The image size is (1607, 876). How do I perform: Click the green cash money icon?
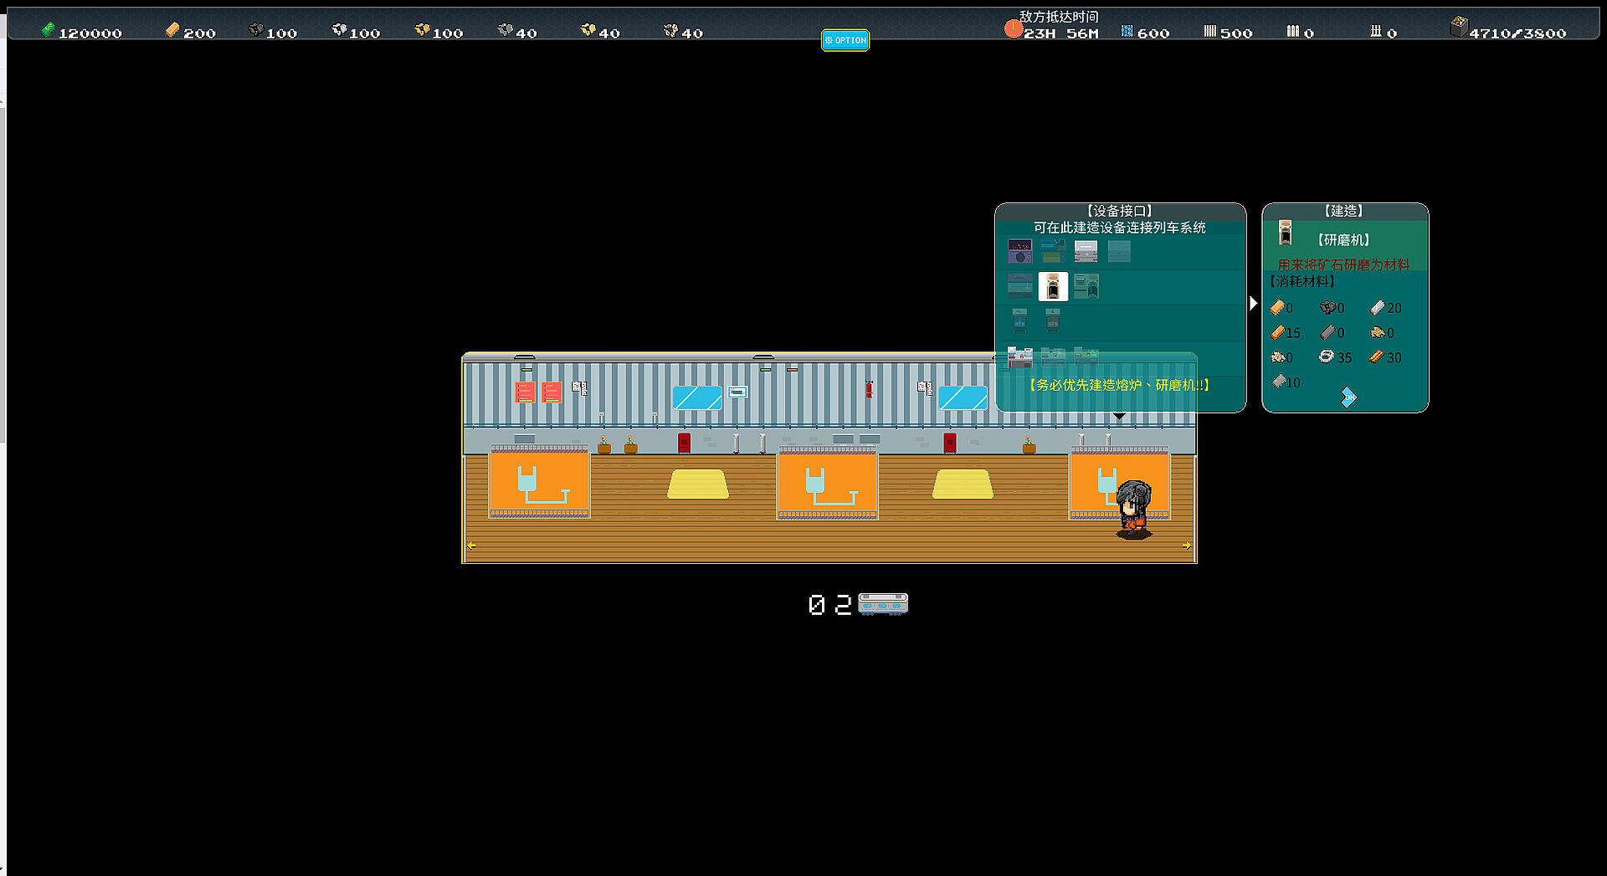tap(49, 30)
